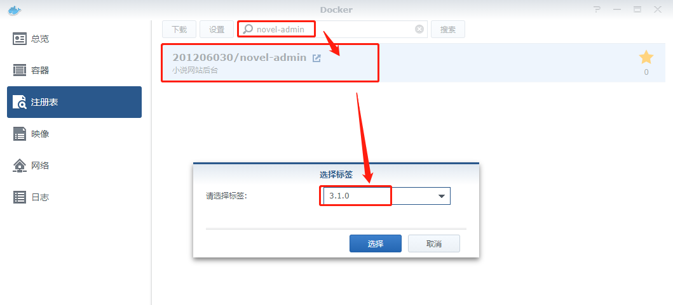673x305 pixels.
Task: Expand the tag dropdown arrow
Action: [441, 196]
